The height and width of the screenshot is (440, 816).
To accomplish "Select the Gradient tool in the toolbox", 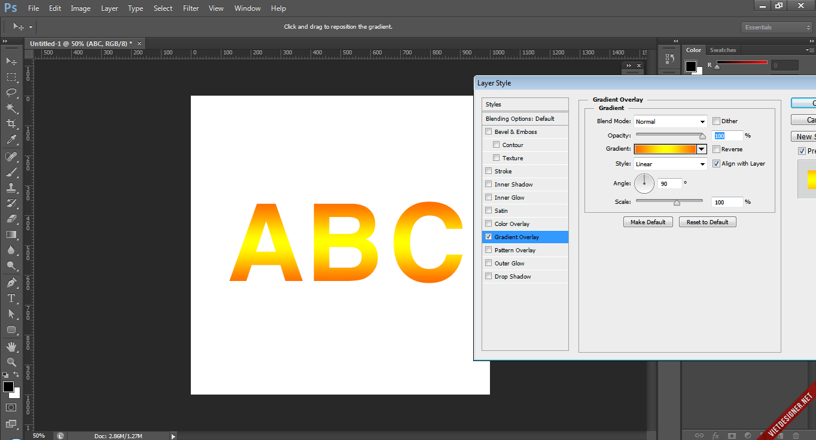I will (11, 234).
